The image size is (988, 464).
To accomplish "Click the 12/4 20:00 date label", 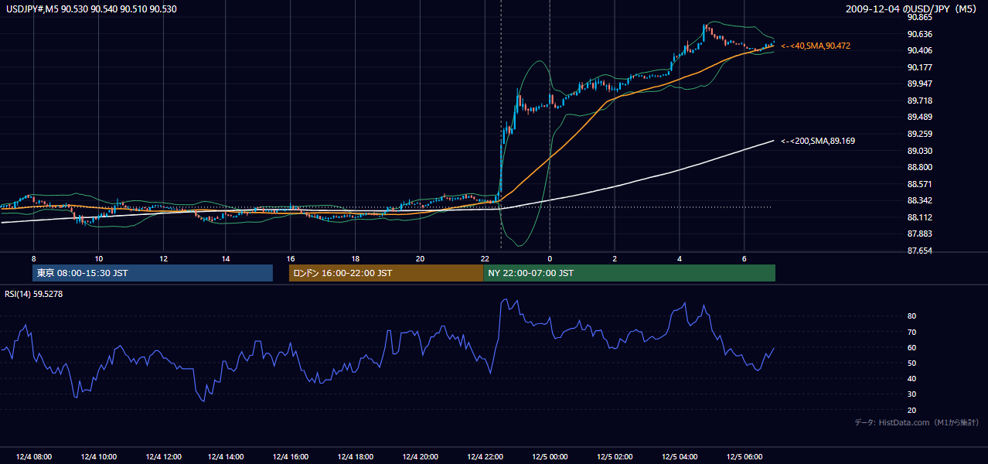I will pyautogui.click(x=419, y=457).
